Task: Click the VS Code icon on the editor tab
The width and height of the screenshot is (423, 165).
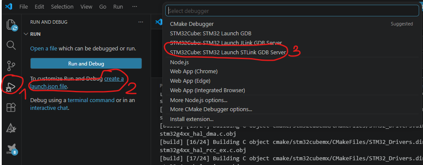Action: click(159, 22)
